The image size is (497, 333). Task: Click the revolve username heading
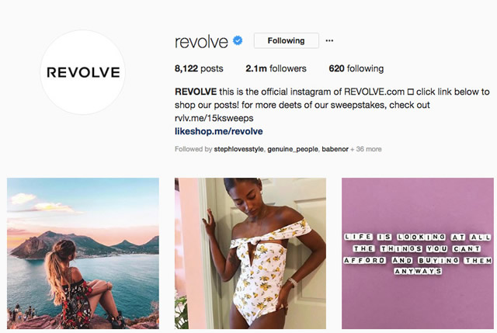tap(201, 41)
